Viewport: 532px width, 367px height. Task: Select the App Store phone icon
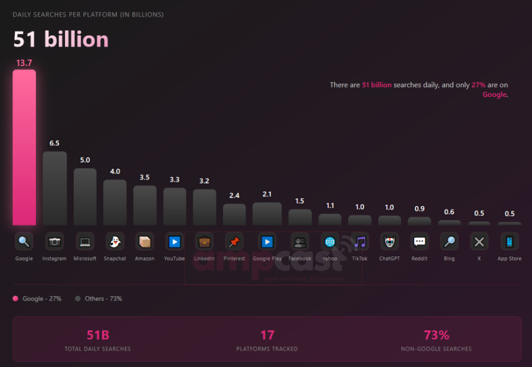[509, 241]
